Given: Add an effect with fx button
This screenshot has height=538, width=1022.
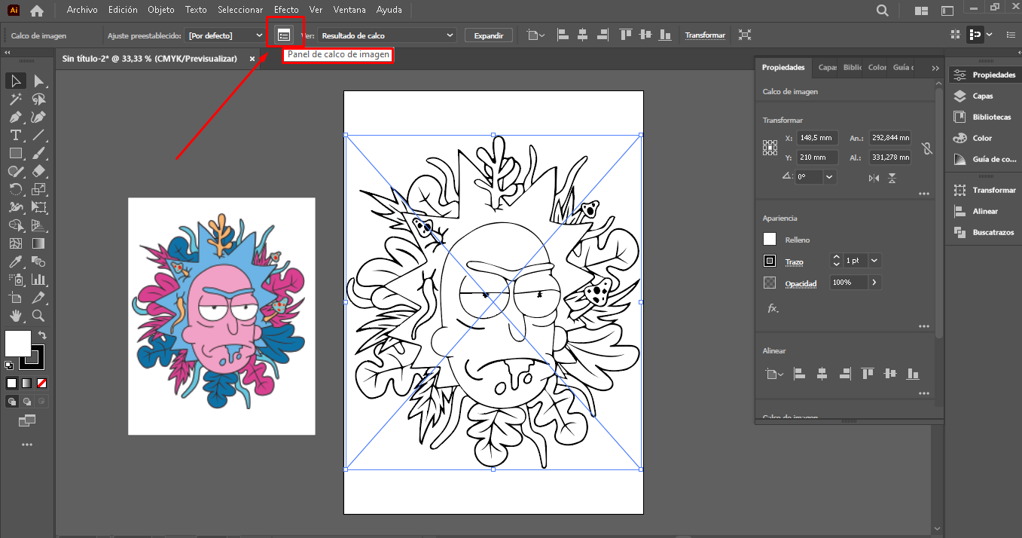Looking at the screenshot, I should point(773,308).
